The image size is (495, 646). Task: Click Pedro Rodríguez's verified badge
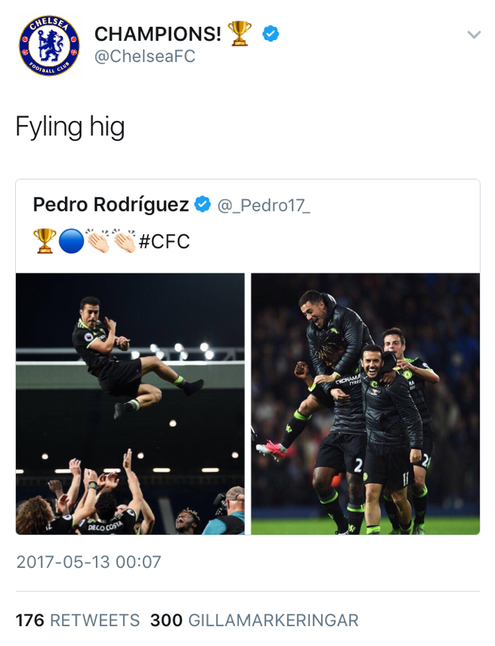point(202,205)
